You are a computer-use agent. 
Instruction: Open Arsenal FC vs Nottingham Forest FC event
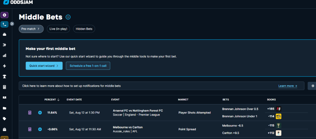point(138,111)
